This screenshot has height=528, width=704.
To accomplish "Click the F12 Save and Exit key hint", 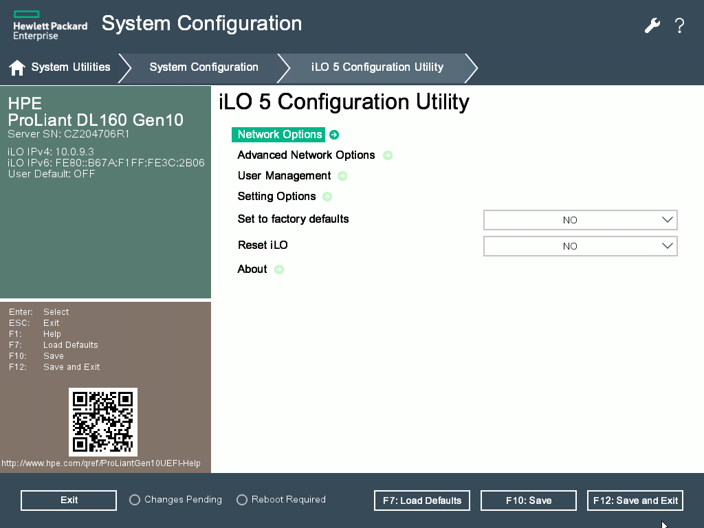I will 54,367.
